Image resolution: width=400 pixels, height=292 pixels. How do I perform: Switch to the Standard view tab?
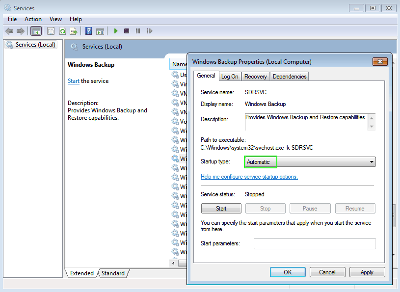coord(113,273)
